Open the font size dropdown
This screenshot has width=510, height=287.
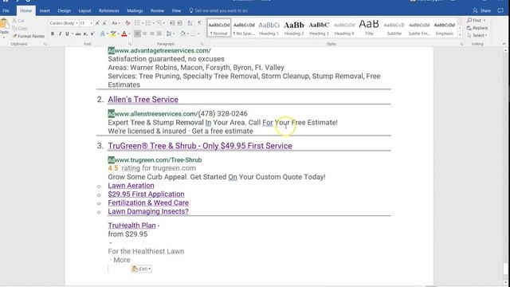pyautogui.click(x=91, y=23)
